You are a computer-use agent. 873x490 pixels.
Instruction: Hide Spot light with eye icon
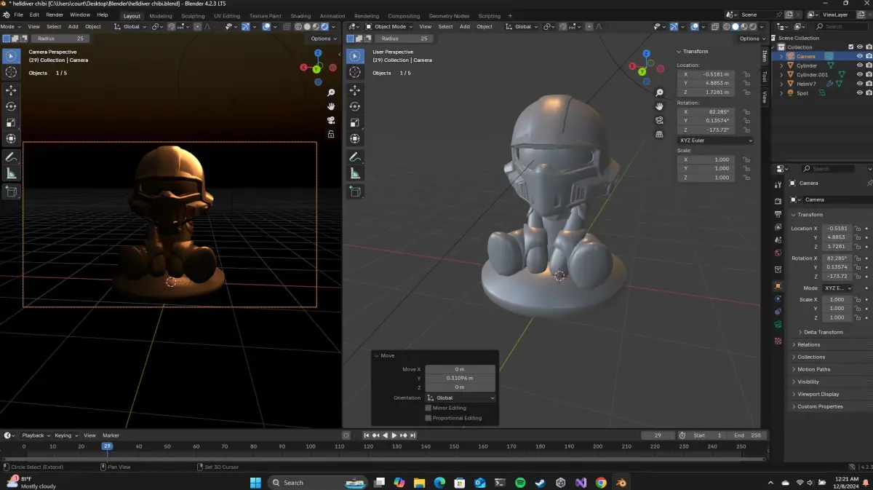tap(859, 93)
